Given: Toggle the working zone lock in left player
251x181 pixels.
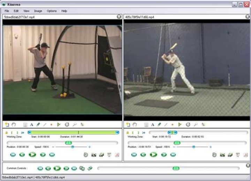Looking at the screenshot, I should [7, 133].
